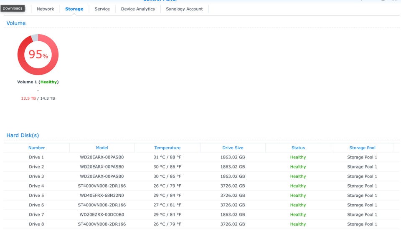Click the Storage Pool column header
This screenshot has width=401, height=236.
(362, 148)
